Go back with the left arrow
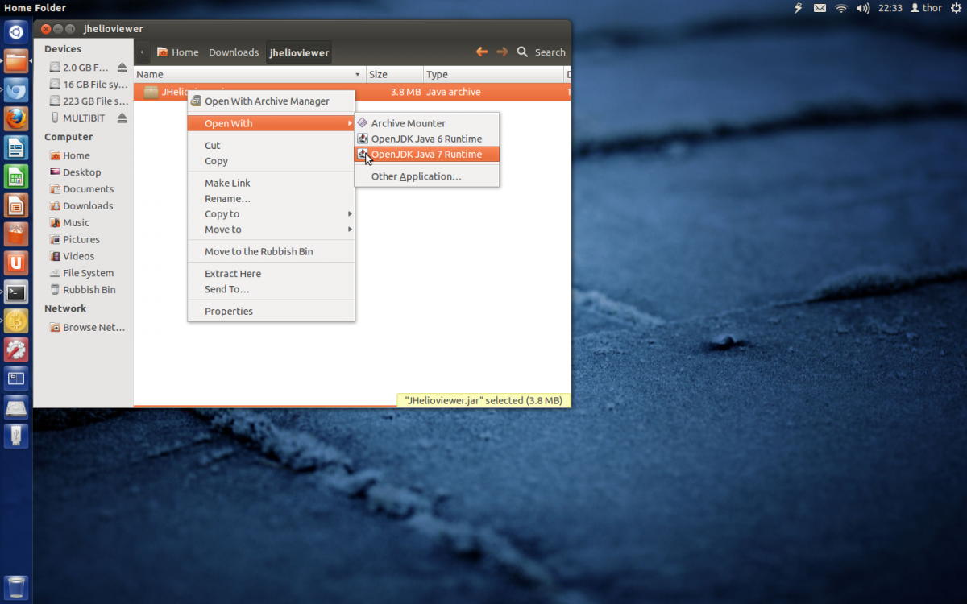 click(x=482, y=52)
